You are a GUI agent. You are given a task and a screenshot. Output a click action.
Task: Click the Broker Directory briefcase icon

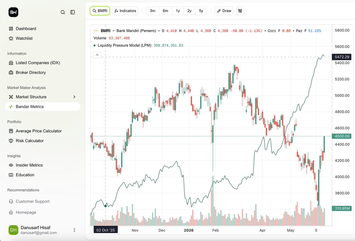pyautogui.click(x=11, y=72)
